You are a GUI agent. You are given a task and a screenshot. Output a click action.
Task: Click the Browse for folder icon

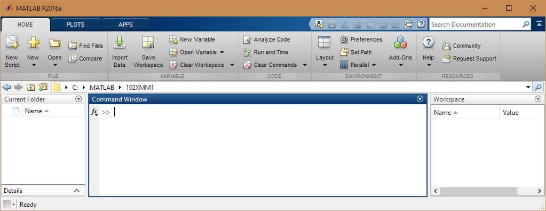tap(43, 87)
